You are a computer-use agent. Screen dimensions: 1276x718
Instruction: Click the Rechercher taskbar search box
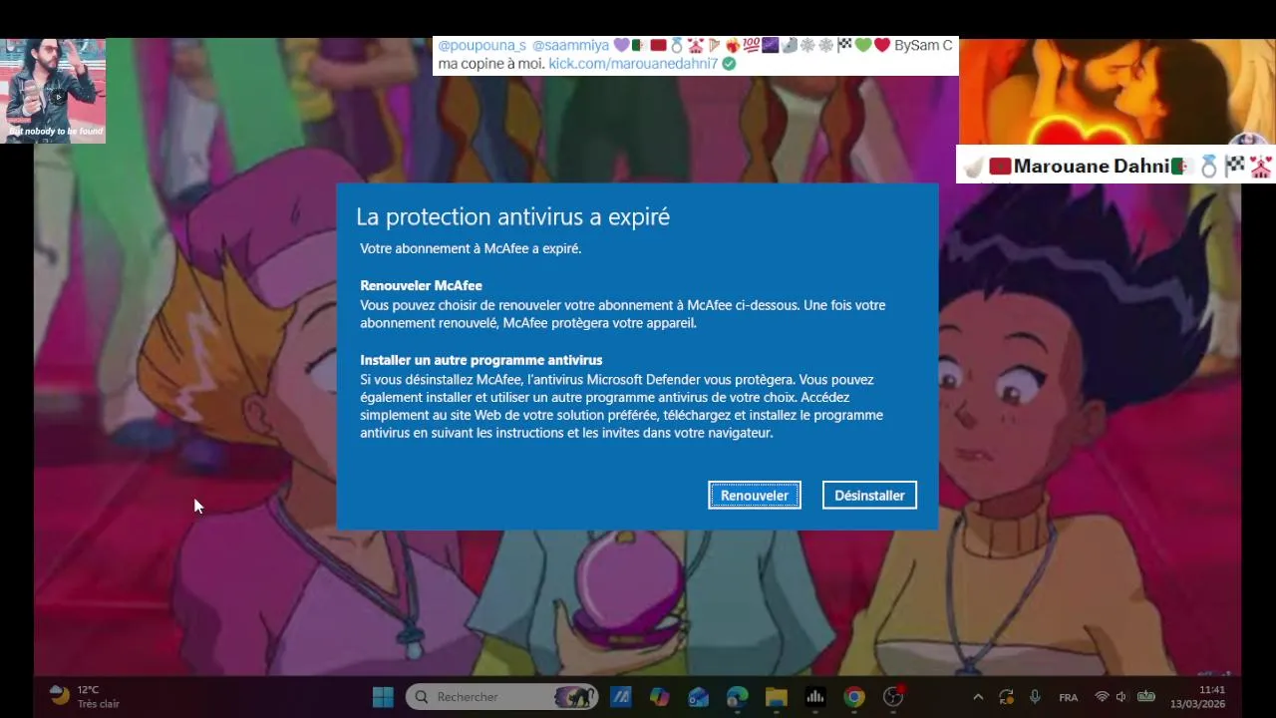tap(501, 697)
